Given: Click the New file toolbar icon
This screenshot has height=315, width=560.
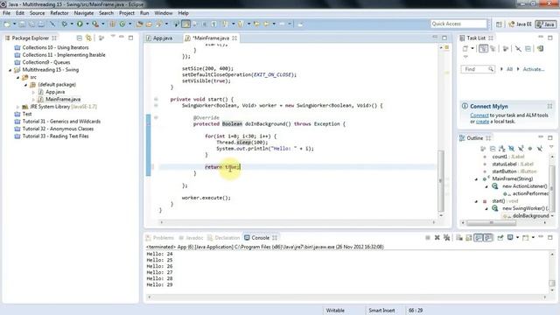Looking at the screenshot, I should tap(7, 24).
